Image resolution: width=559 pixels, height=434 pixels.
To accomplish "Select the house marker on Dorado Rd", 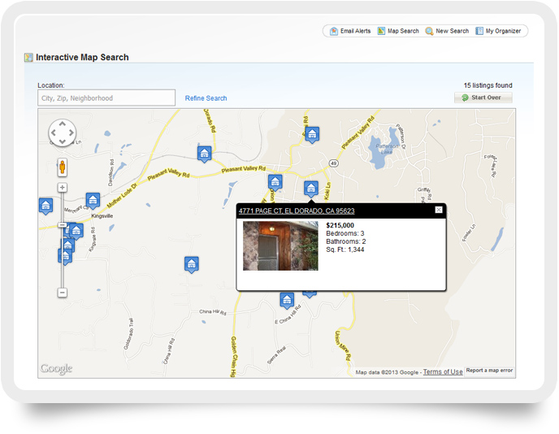I will [204, 154].
